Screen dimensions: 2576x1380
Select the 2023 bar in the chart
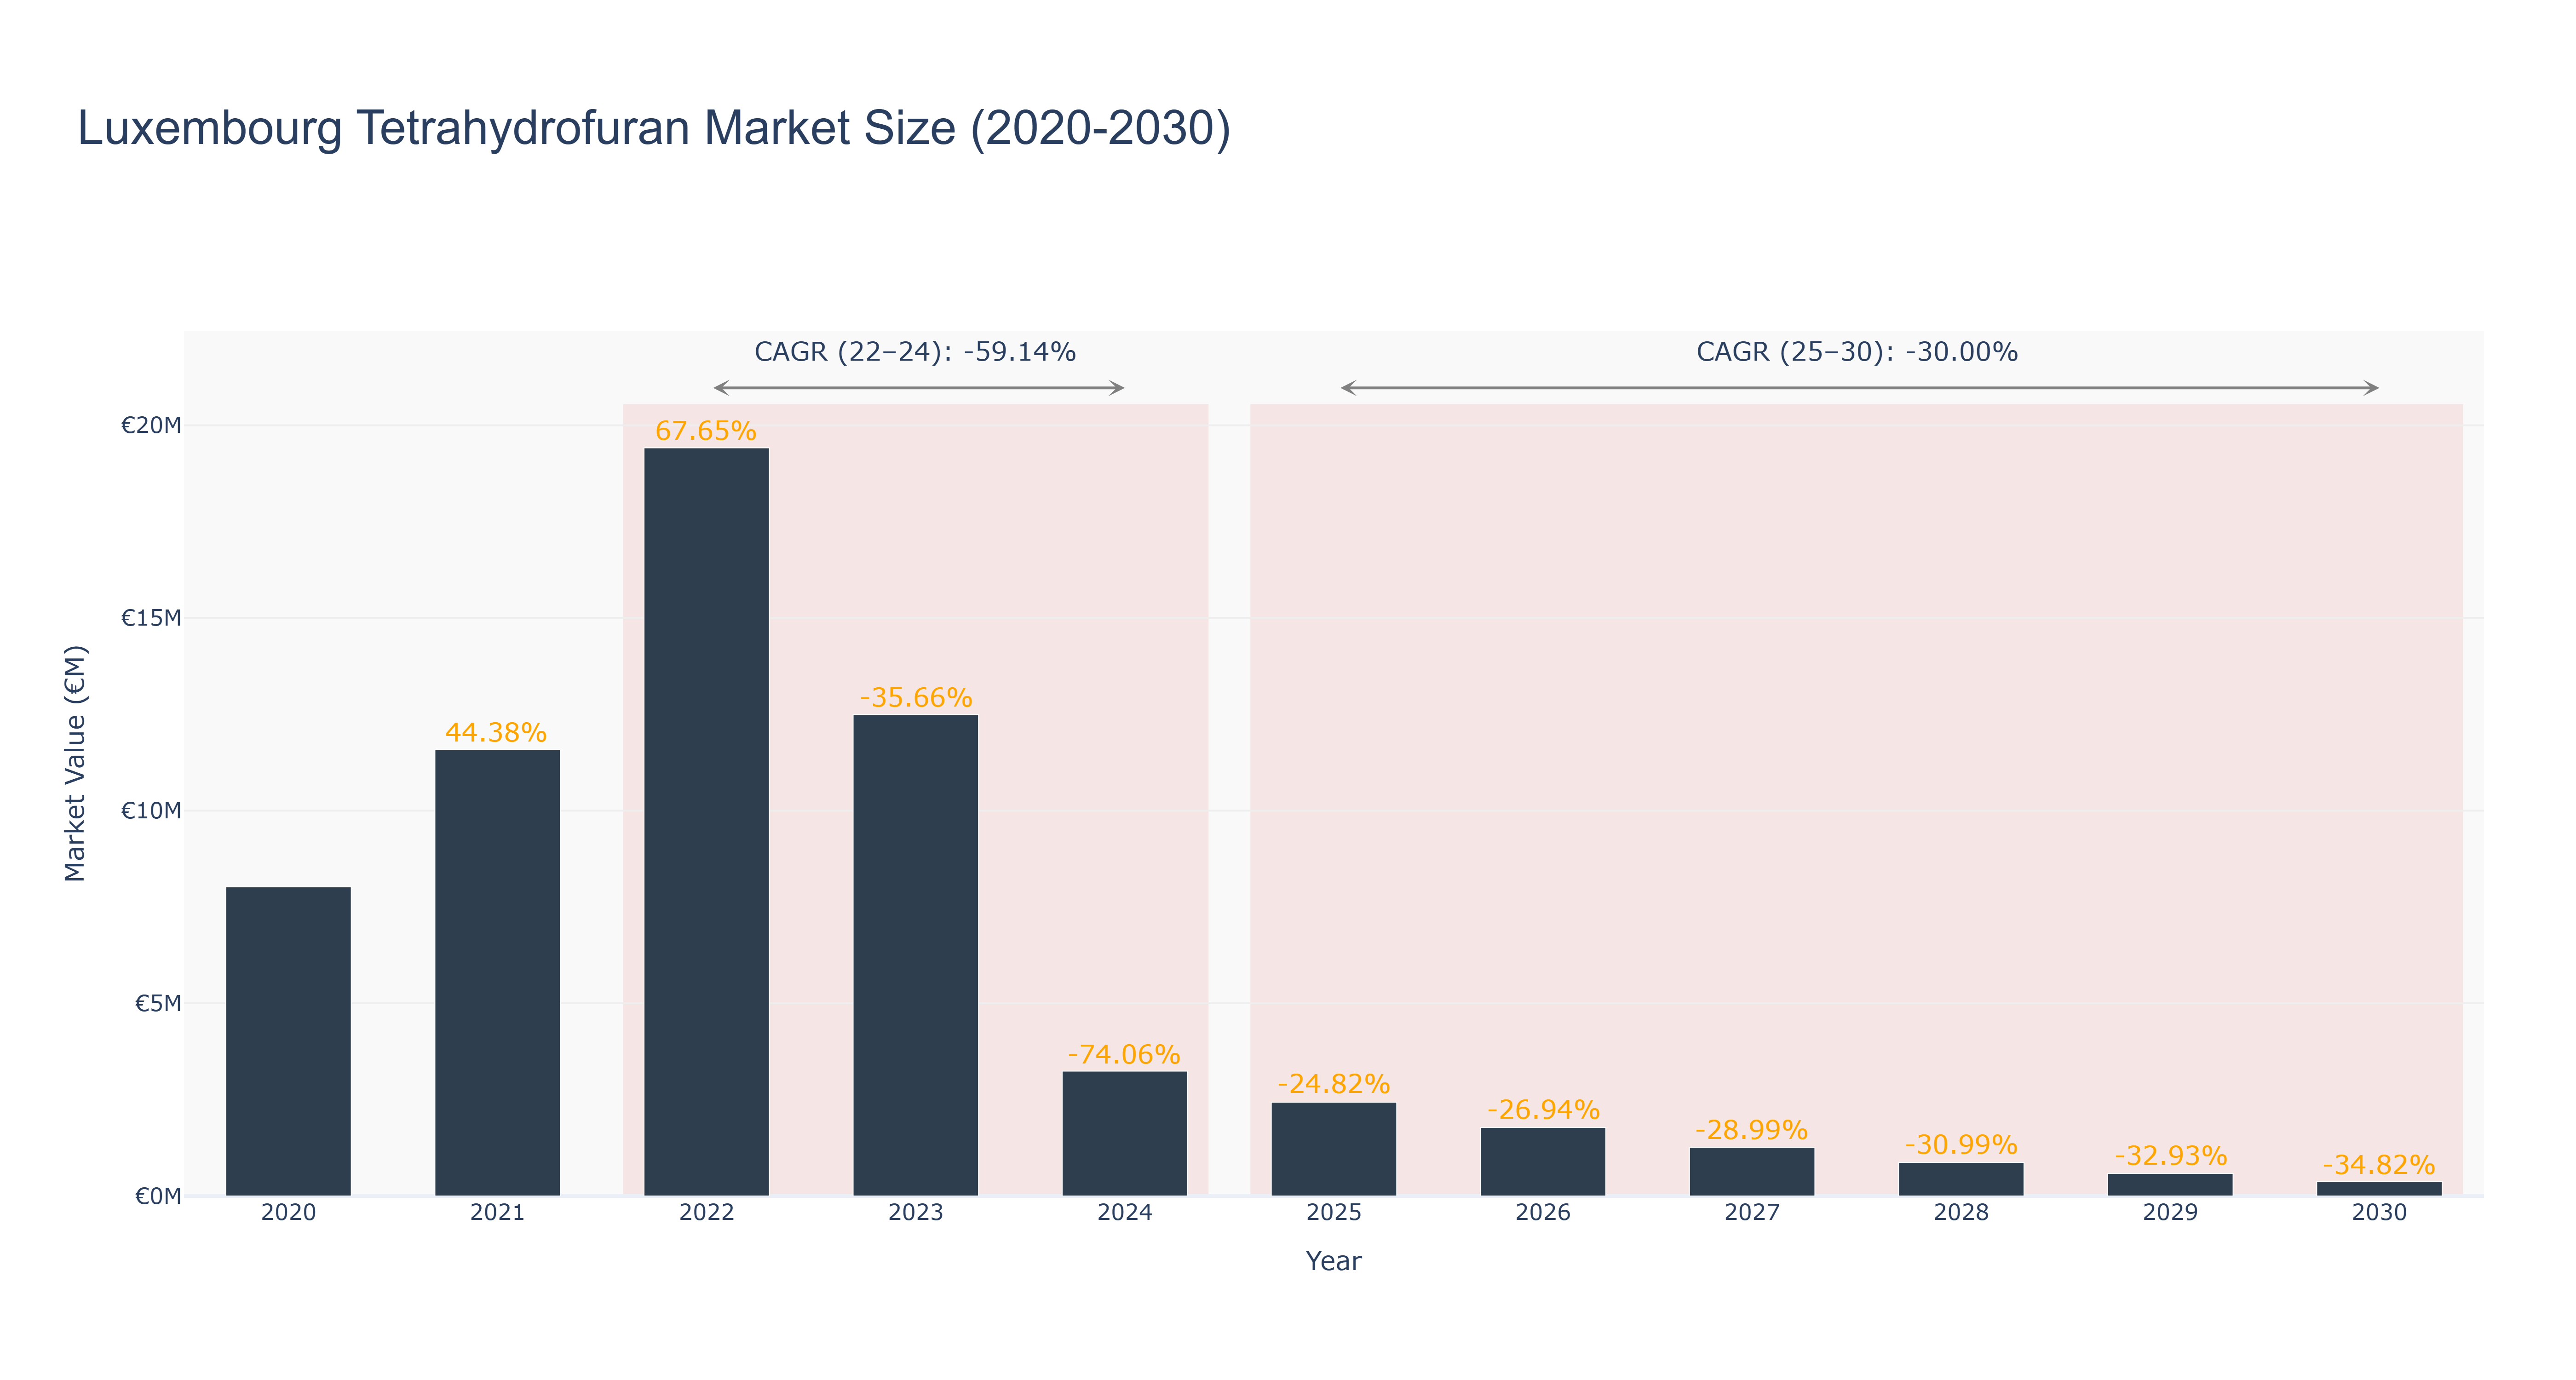(915, 955)
